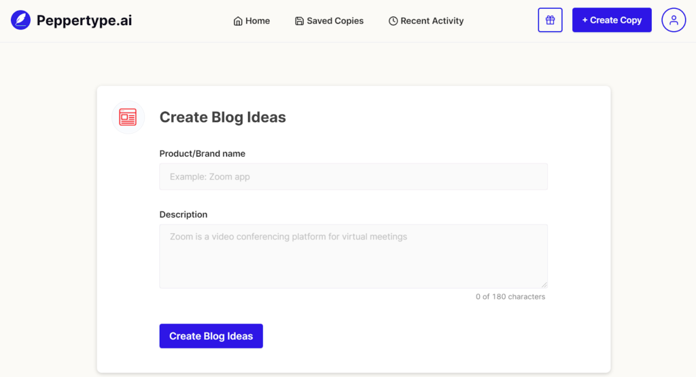View the Recent Activity menu item
696x377 pixels.
coord(432,21)
